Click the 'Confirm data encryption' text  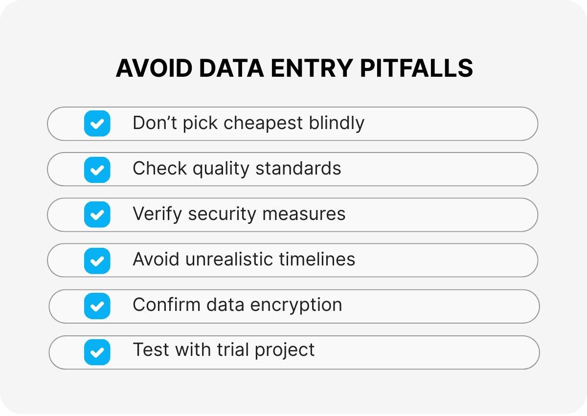237,305
